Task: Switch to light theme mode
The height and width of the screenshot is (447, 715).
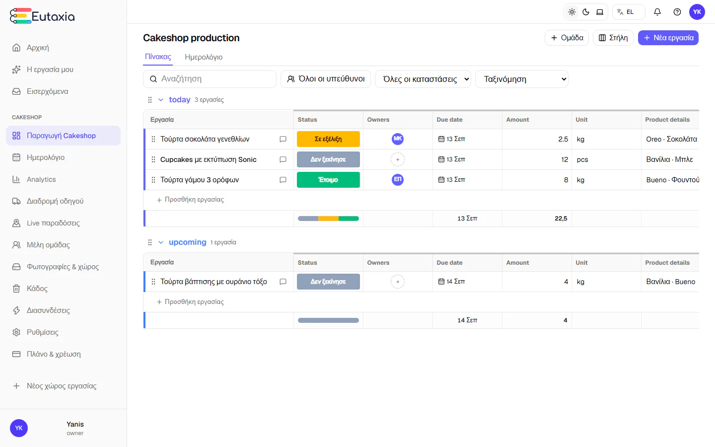Action: [x=572, y=12]
